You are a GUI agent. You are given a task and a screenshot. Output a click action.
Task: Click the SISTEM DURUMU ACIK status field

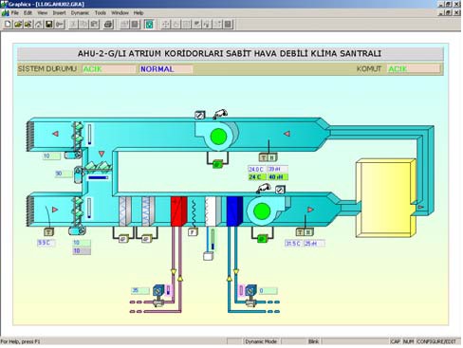tap(109, 69)
